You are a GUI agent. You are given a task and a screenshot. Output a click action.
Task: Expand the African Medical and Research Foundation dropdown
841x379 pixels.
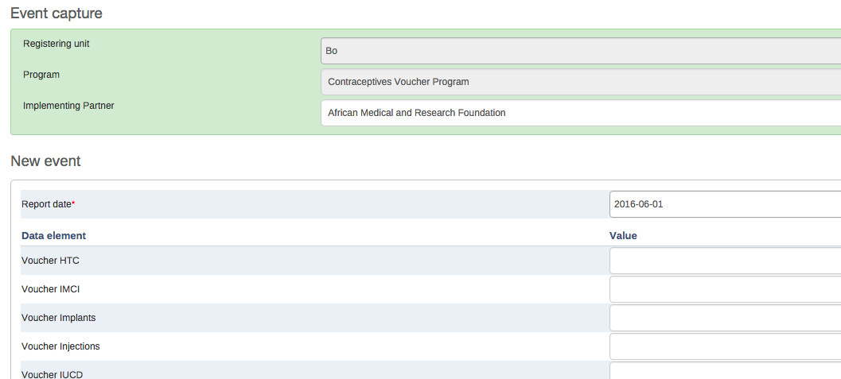[x=580, y=113]
